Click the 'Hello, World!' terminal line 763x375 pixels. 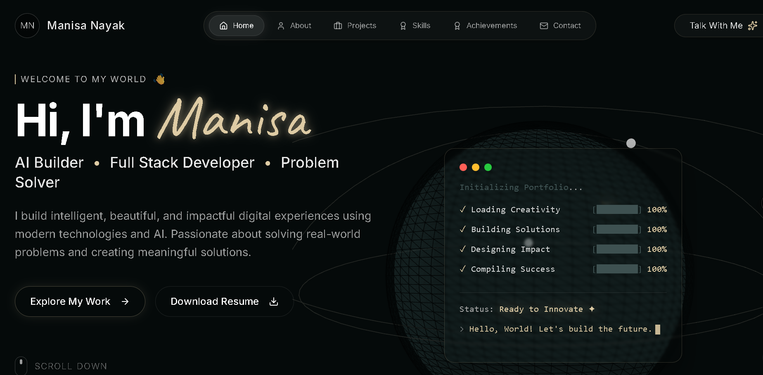point(561,329)
